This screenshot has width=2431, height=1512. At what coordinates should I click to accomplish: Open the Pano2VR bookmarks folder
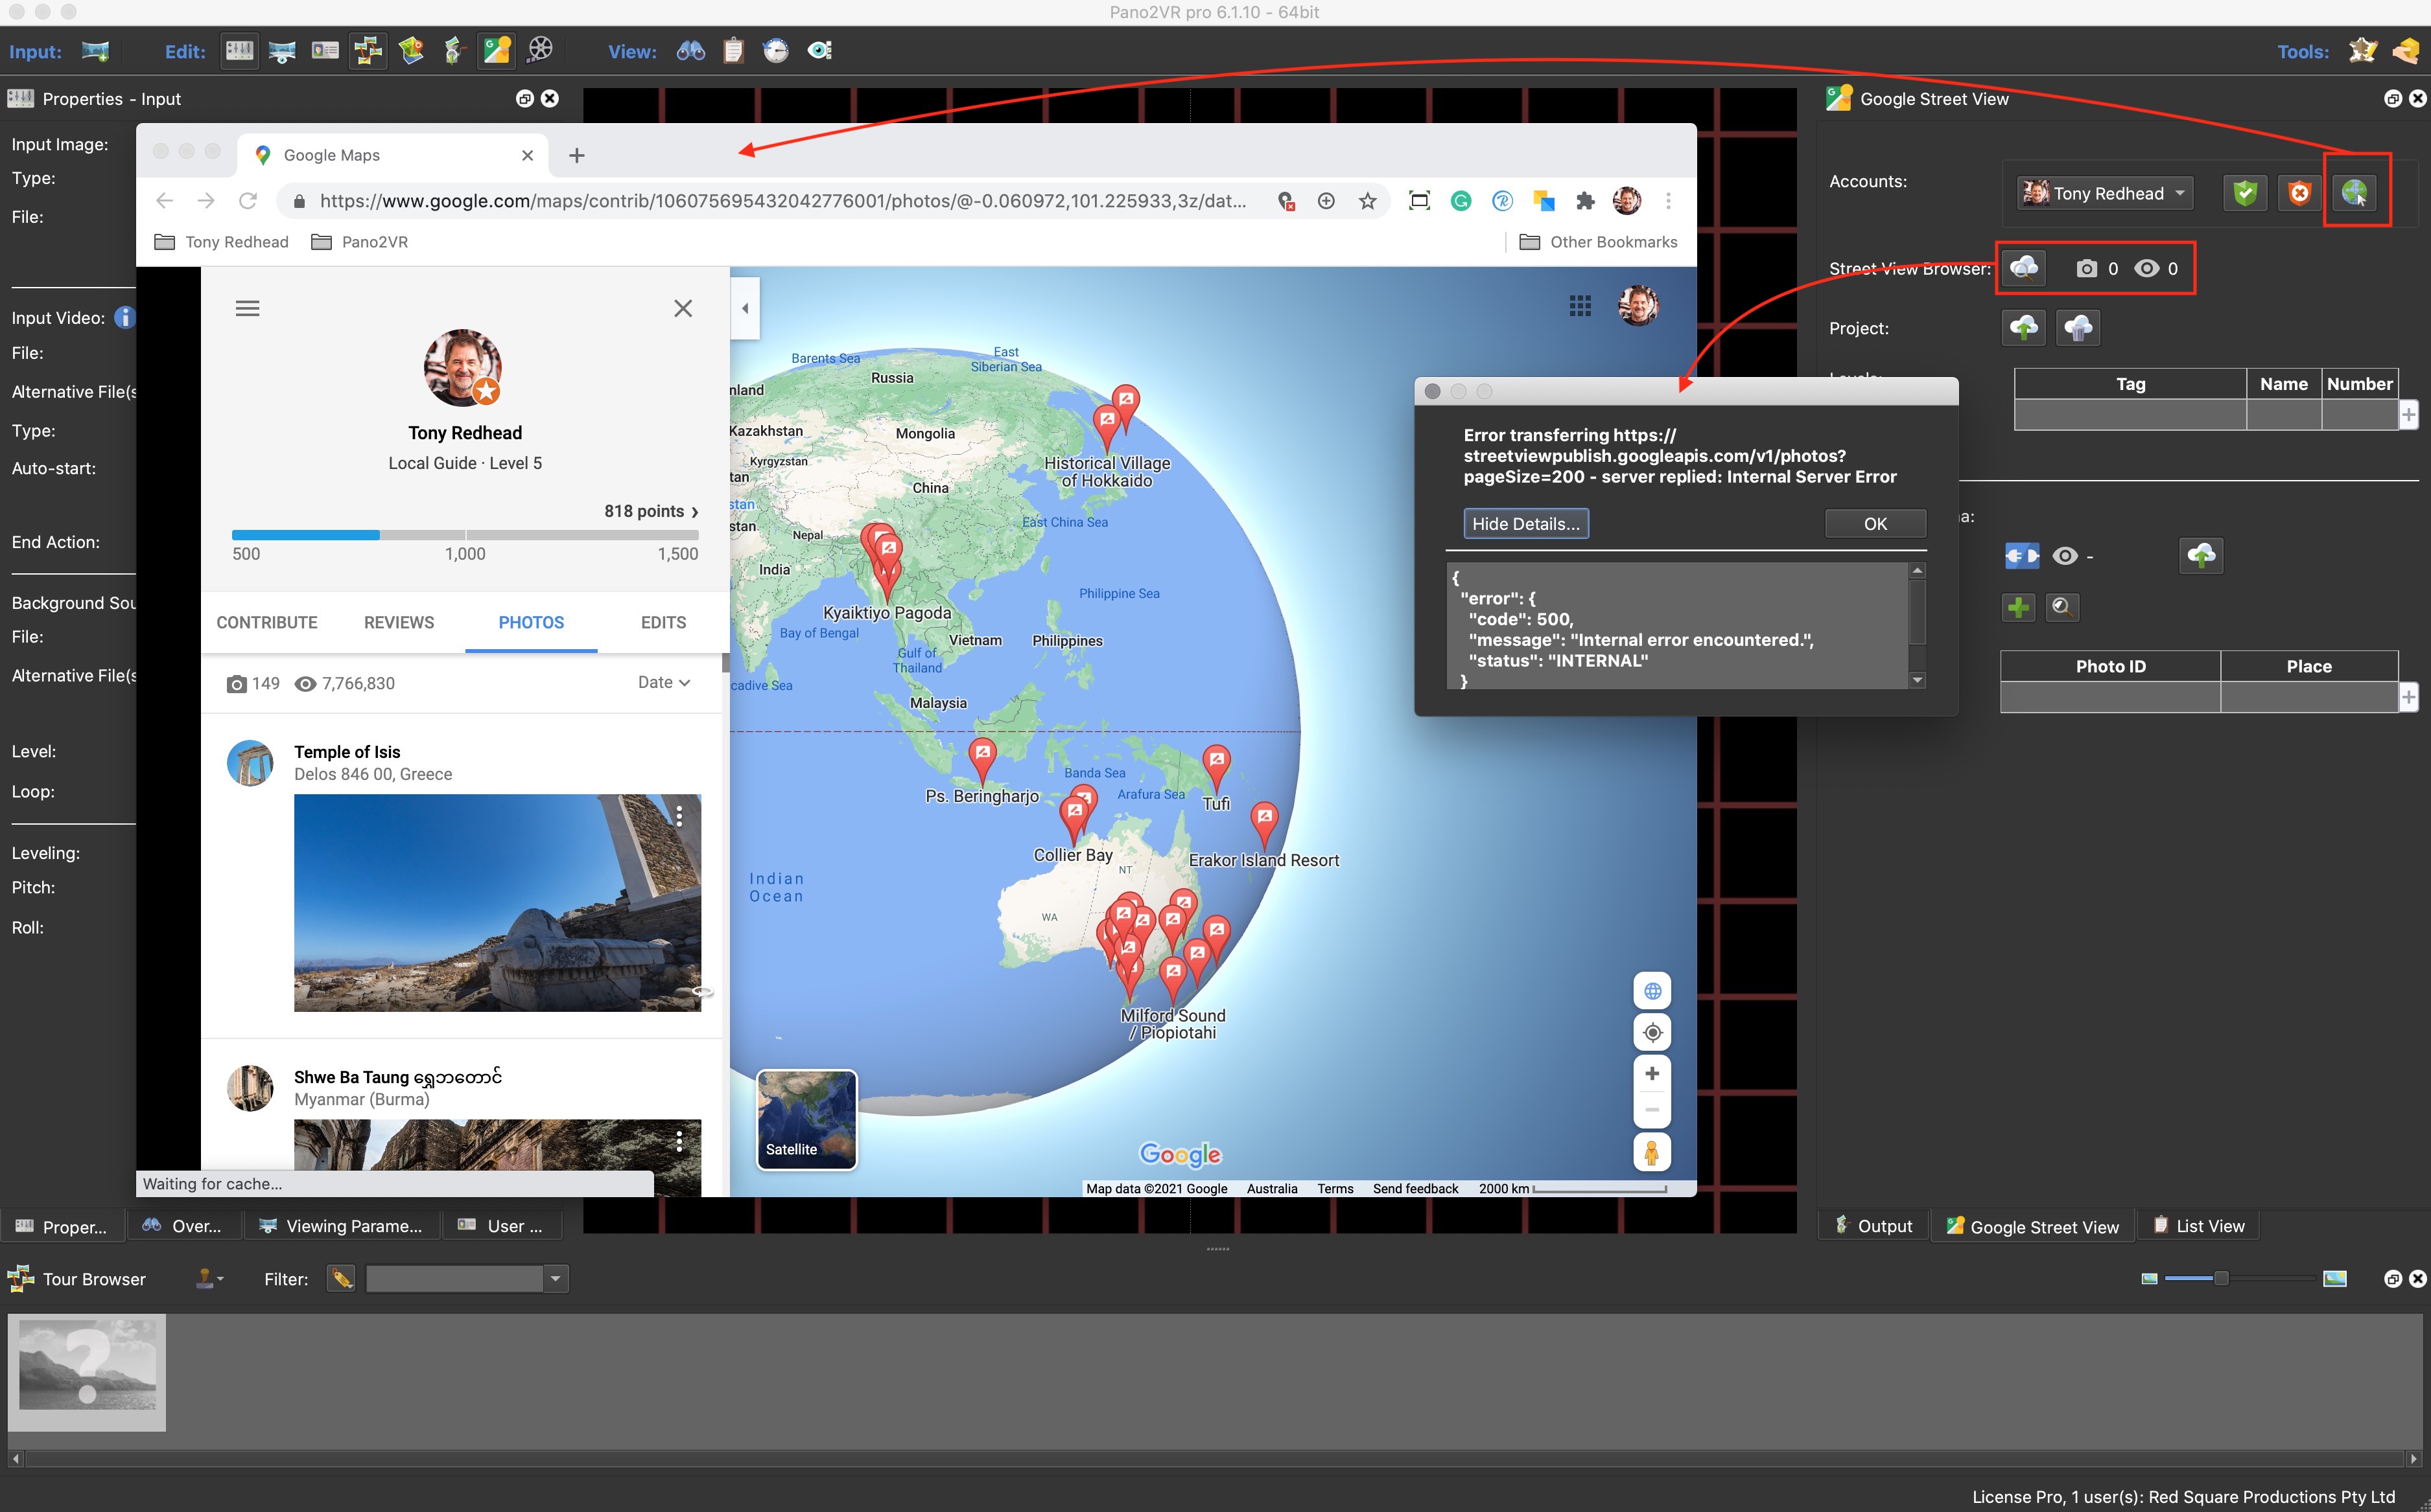coord(359,242)
